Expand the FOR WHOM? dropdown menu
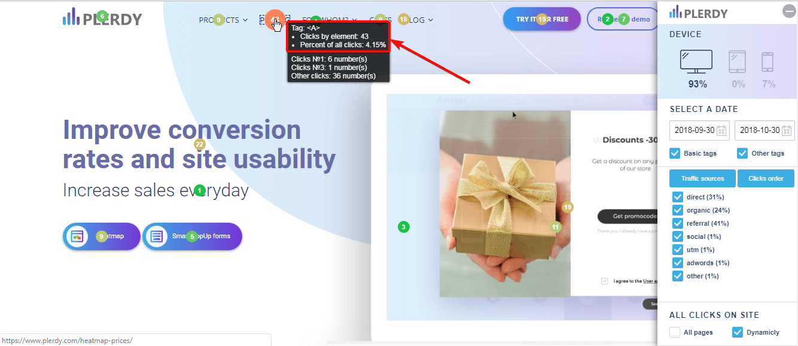Image resolution: width=798 pixels, height=346 pixels. tap(330, 20)
